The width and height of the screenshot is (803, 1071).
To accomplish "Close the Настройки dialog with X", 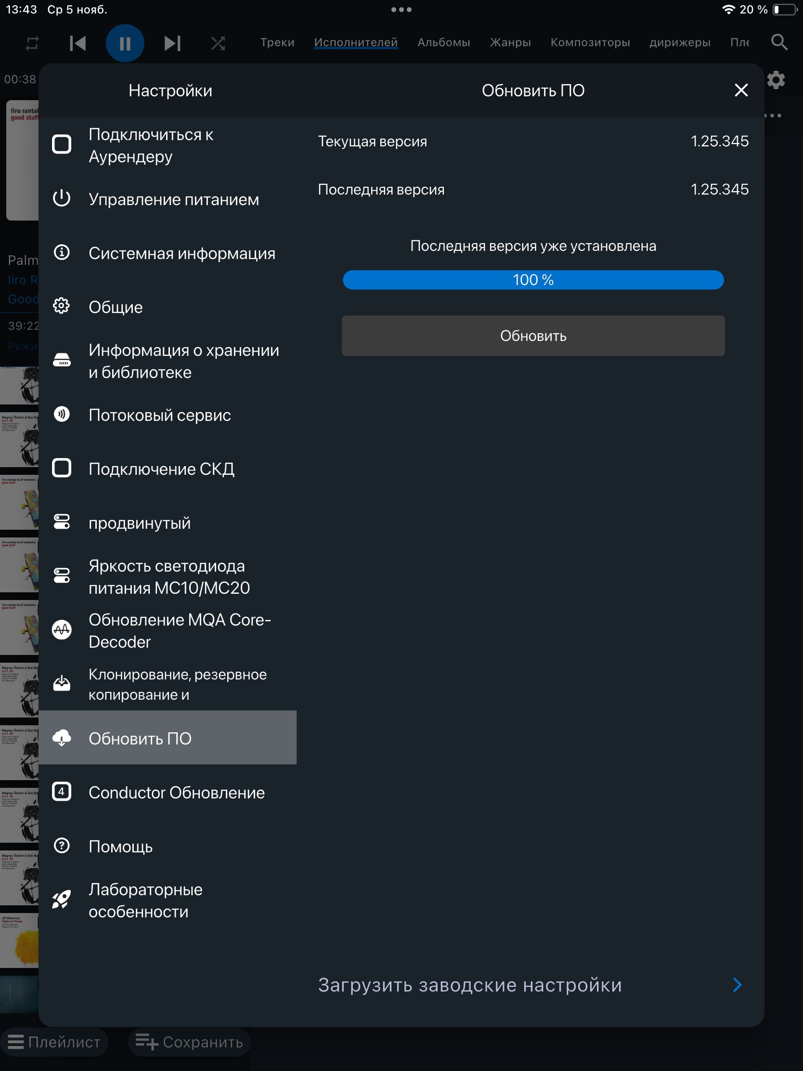I will point(740,90).
